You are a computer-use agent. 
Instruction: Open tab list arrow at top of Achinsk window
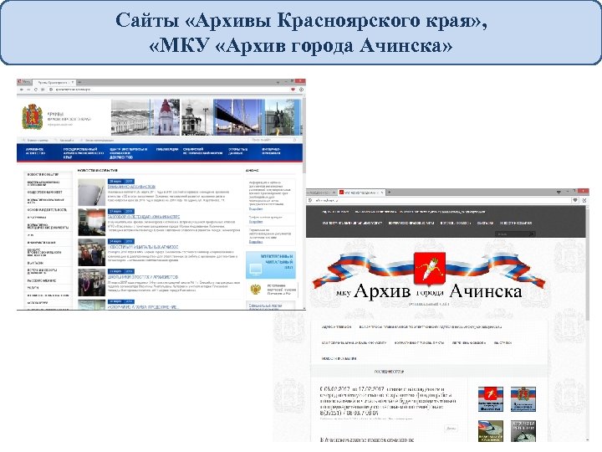click(559, 192)
